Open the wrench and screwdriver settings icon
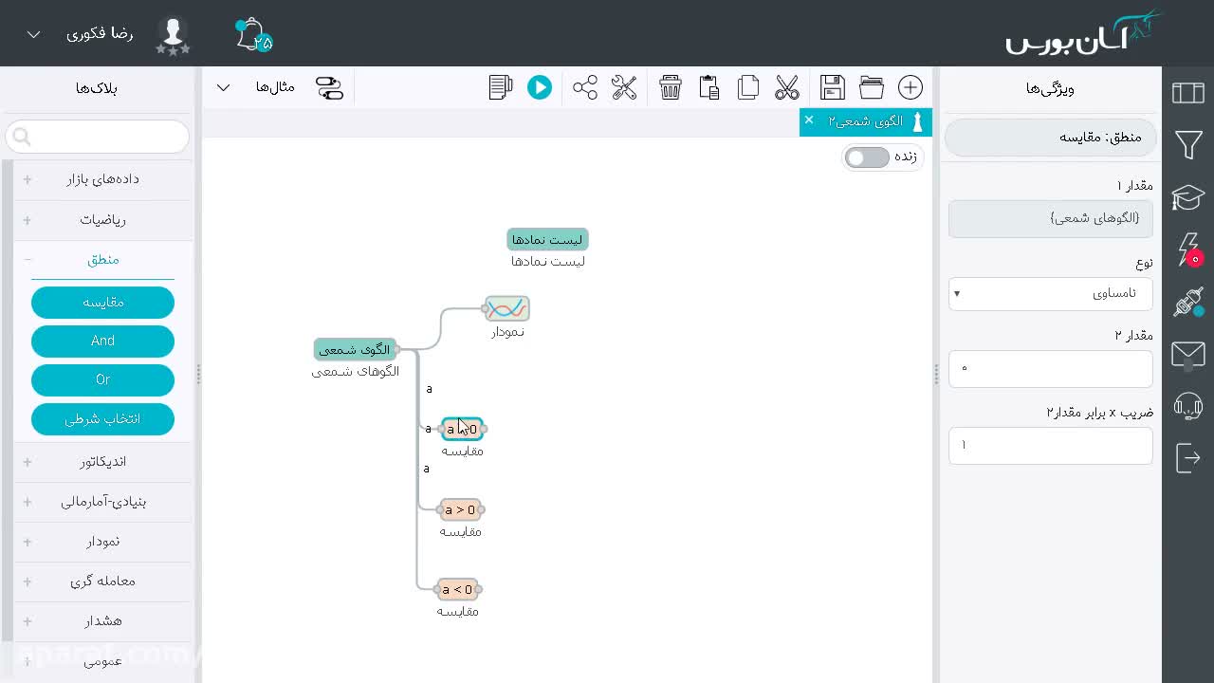Viewport: 1214px width, 683px height. [624, 87]
